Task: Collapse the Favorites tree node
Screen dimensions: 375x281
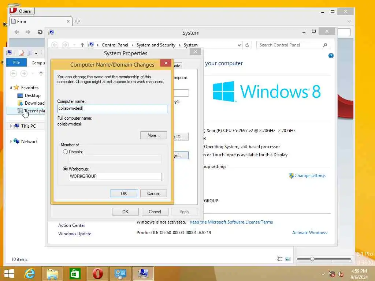Action: point(11,88)
